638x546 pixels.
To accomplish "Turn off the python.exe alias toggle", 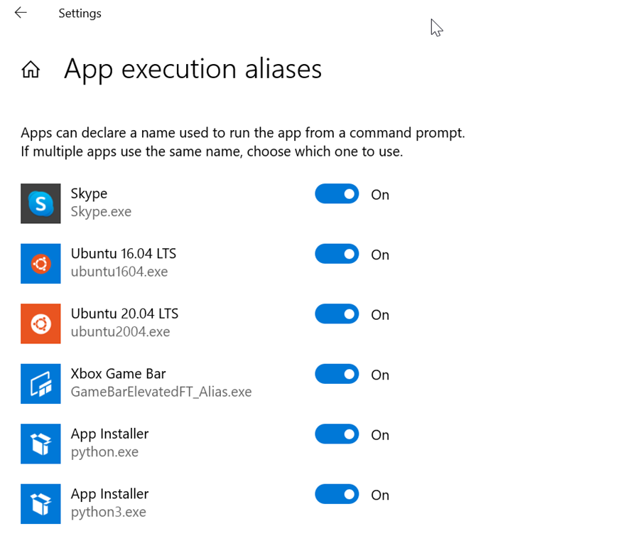I will (337, 434).
